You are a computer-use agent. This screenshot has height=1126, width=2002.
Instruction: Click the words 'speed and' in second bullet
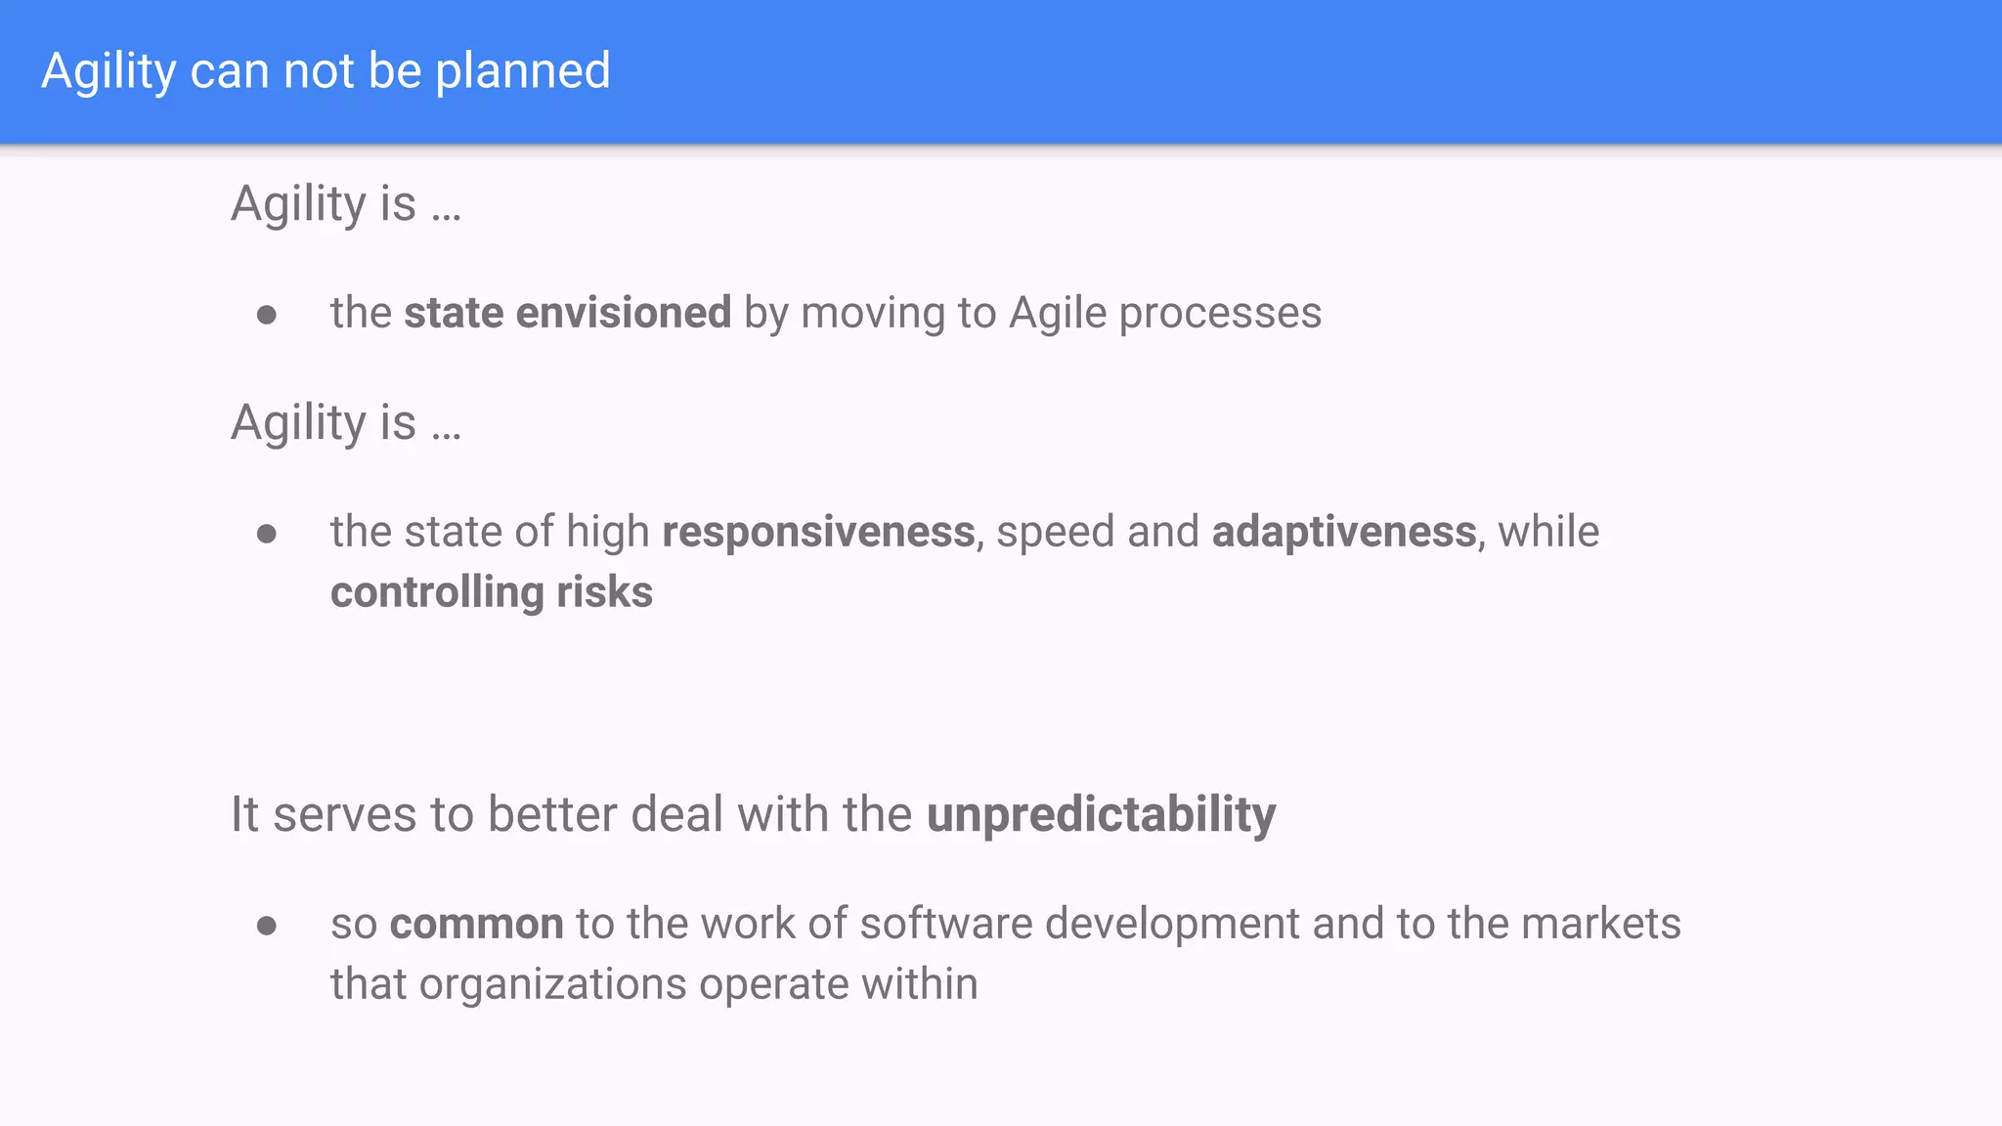pos(1098,533)
